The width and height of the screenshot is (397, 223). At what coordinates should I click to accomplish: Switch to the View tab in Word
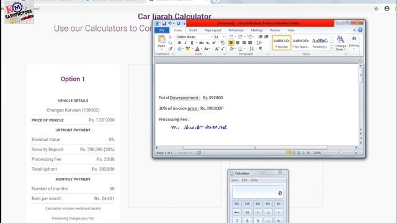(291, 30)
